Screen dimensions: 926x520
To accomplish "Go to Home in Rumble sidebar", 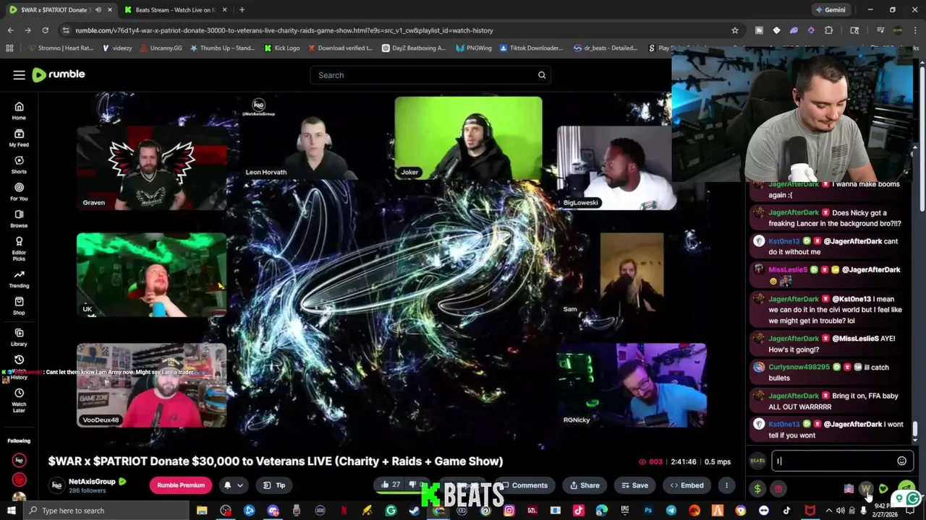I will pos(19,110).
